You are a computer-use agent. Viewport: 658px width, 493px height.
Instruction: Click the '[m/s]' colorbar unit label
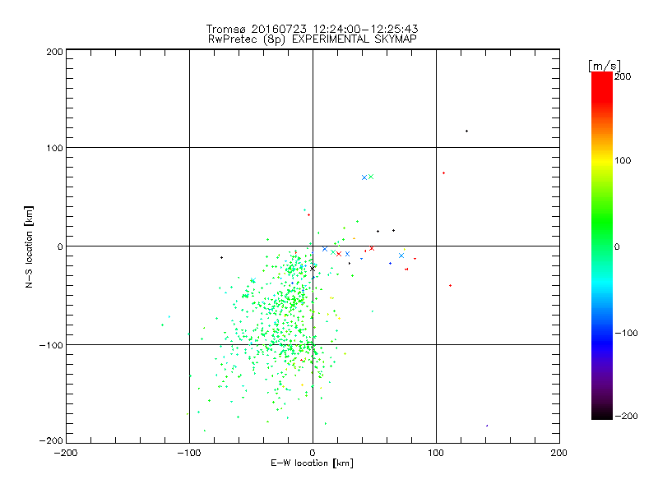click(605, 66)
